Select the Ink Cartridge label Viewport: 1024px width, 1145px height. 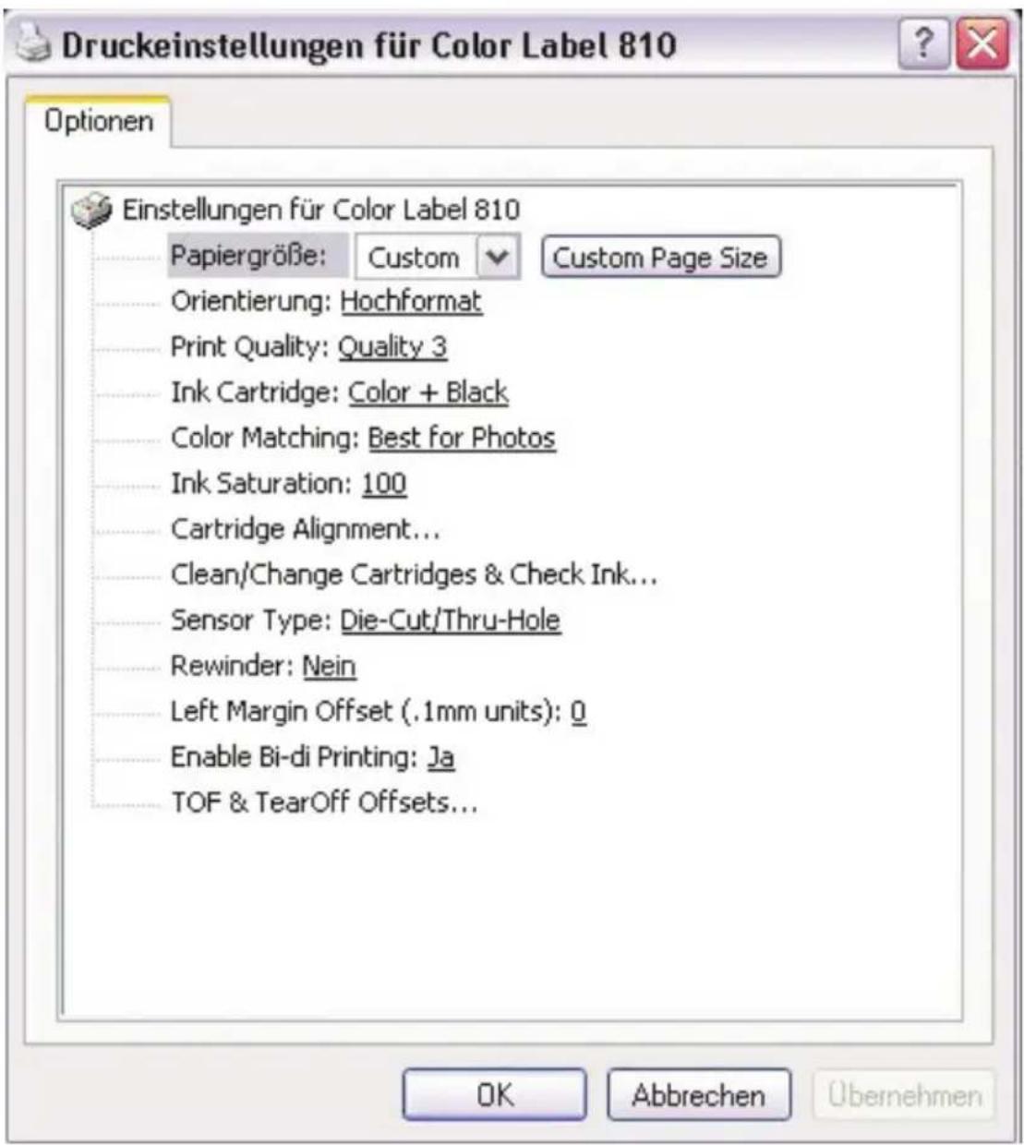(x=255, y=392)
